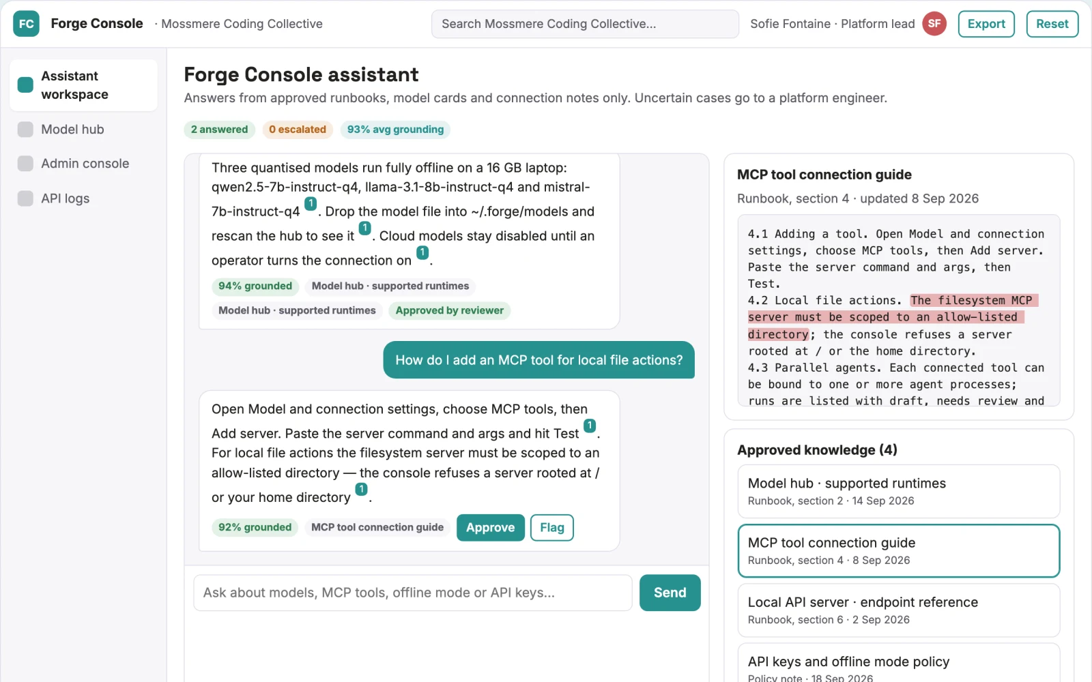Open the SF user avatar
This screenshot has height=682, width=1092.
coord(934,24)
